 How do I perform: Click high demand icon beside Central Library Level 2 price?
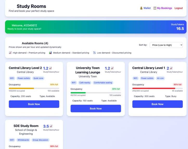pos(50,68)
